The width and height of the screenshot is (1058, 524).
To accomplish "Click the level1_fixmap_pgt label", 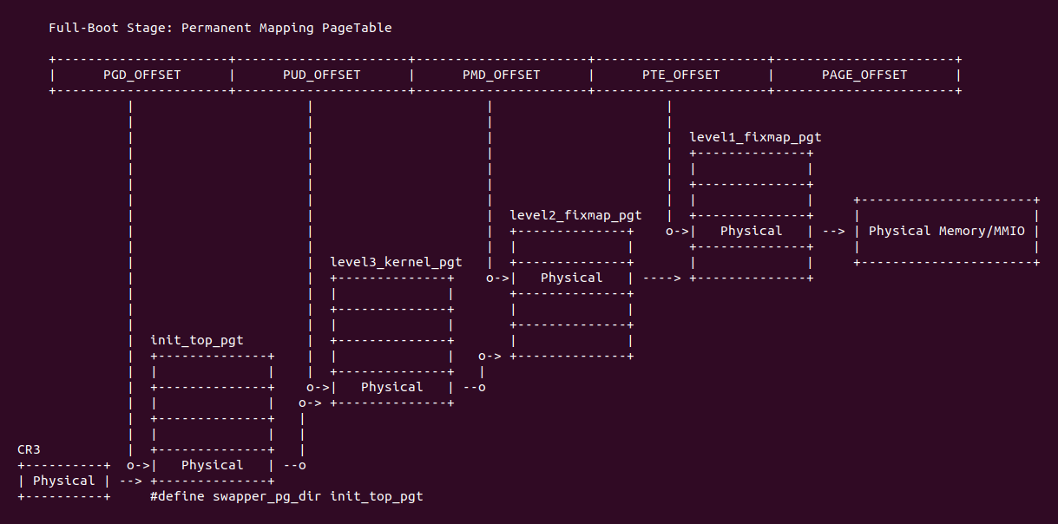I will pyautogui.click(x=755, y=137).
